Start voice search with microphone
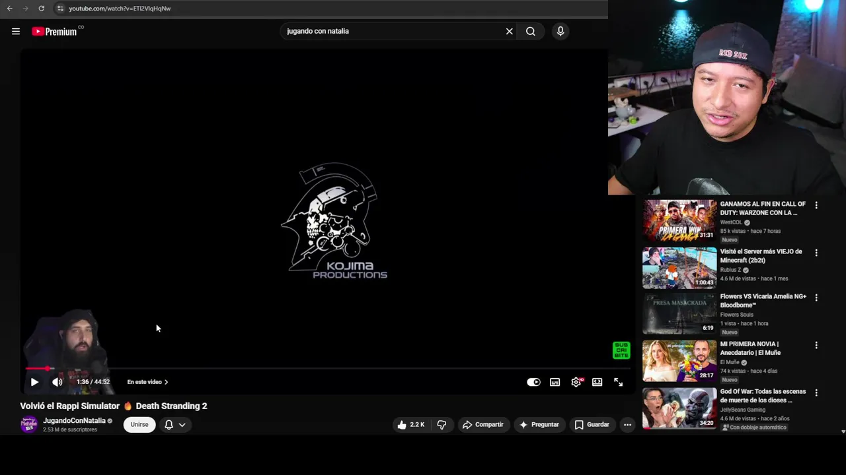Viewport: 846px width, 475px height. click(x=560, y=31)
